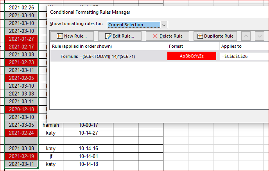
Task: Select cell with date 2021-03-05
Action: (22, 125)
